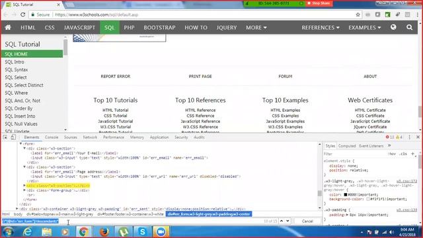Click the REPORT ERROR link

pos(116,77)
